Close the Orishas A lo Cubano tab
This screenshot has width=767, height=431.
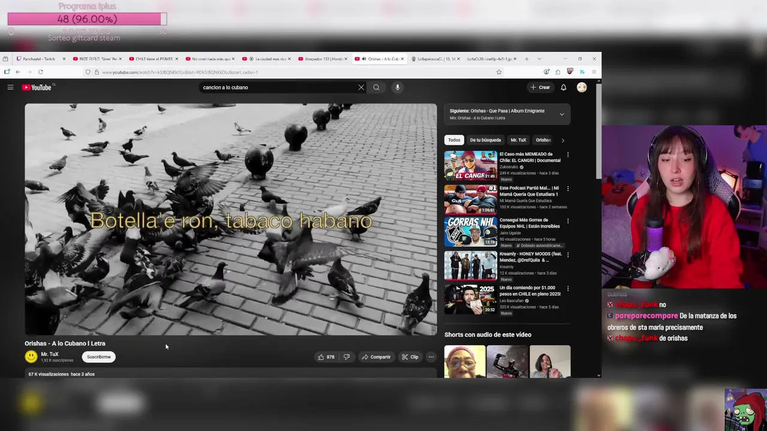(402, 59)
